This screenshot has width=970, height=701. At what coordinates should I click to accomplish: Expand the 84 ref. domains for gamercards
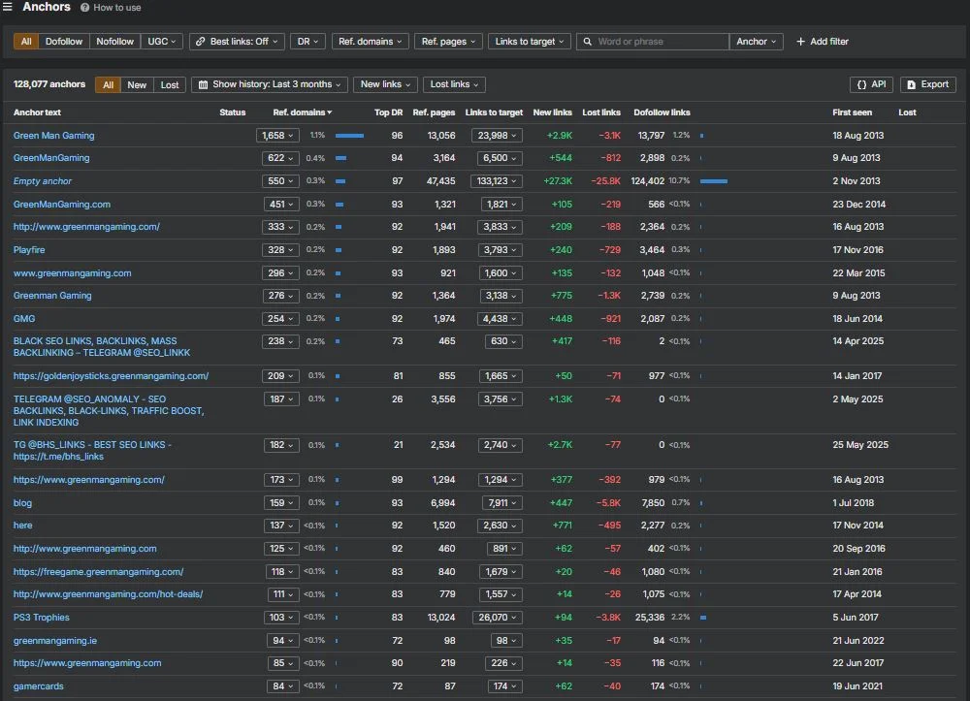click(x=283, y=686)
